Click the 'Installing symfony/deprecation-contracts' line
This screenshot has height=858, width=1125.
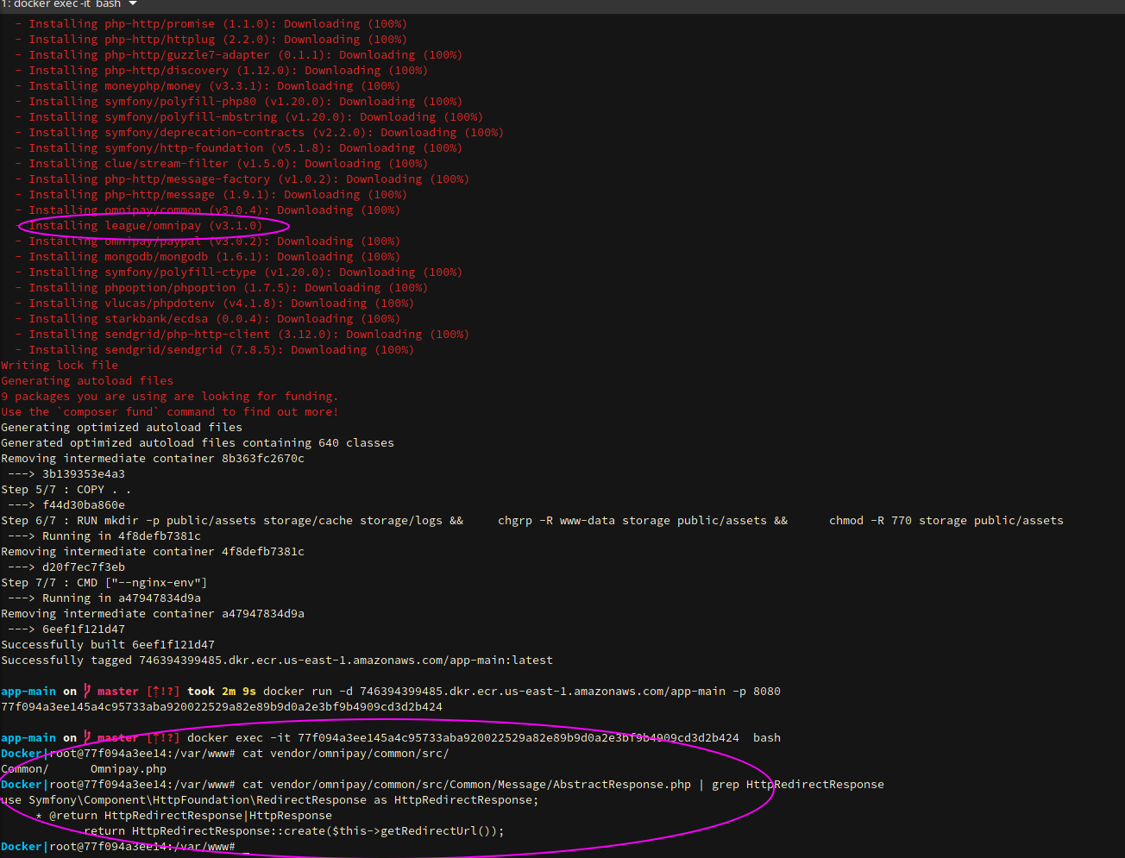259,133
